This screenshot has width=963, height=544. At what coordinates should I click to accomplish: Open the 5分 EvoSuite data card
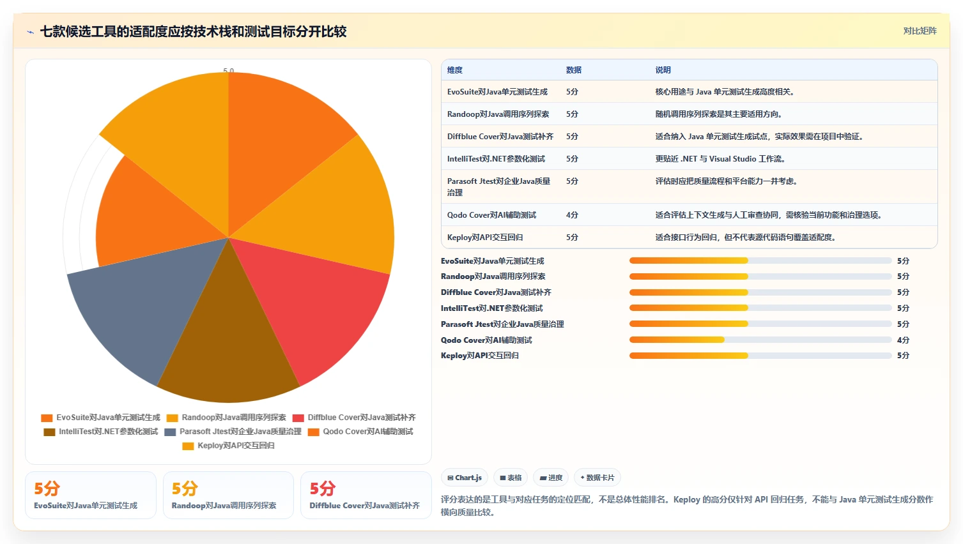coord(91,495)
